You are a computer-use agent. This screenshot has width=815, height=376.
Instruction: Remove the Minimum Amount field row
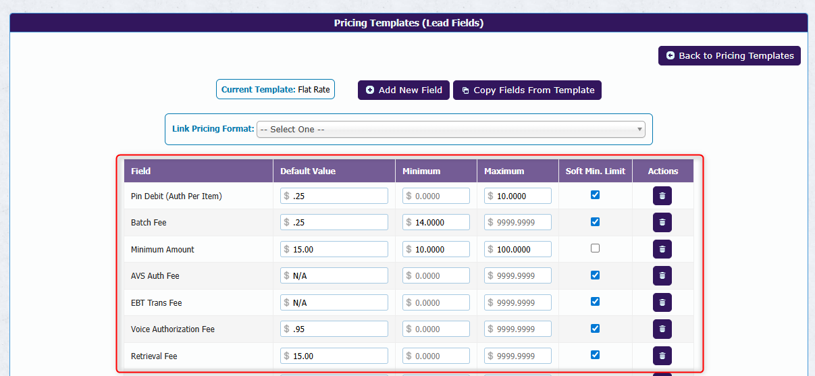(x=662, y=249)
